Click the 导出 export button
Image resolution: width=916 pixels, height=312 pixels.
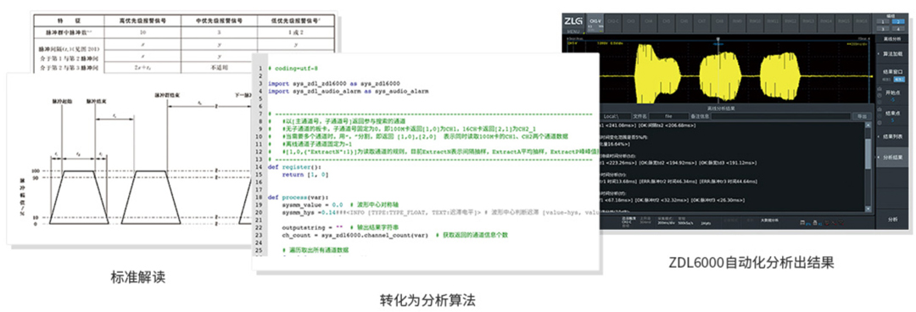click(862, 116)
